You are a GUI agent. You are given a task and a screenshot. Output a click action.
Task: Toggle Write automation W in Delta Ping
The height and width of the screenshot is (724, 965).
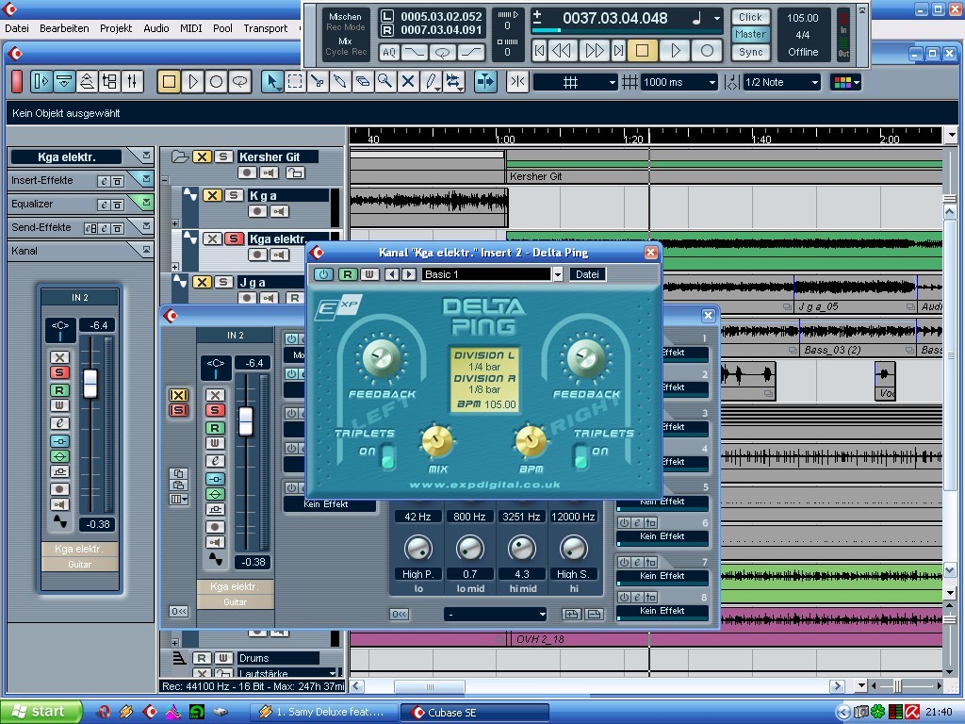369,274
